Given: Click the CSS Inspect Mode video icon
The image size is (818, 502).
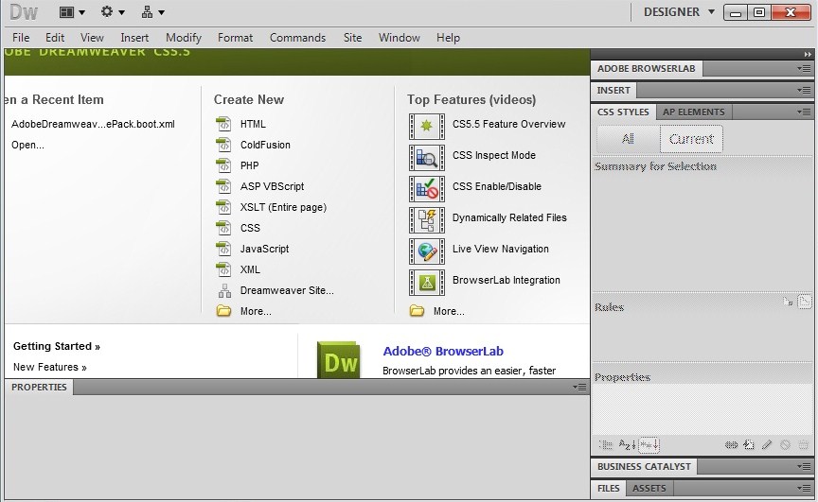Looking at the screenshot, I should [427, 157].
